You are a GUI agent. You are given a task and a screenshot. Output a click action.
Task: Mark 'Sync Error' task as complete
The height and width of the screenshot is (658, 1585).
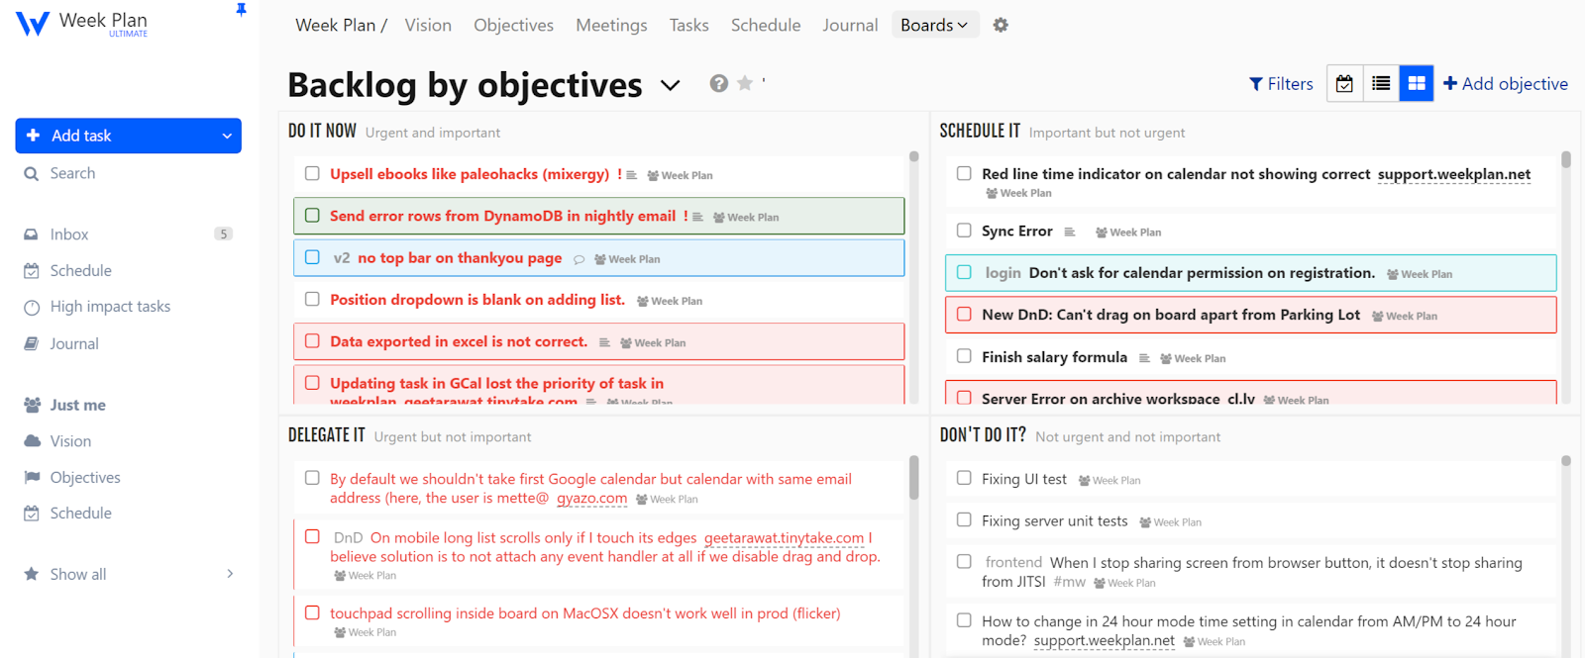tap(964, 231)
